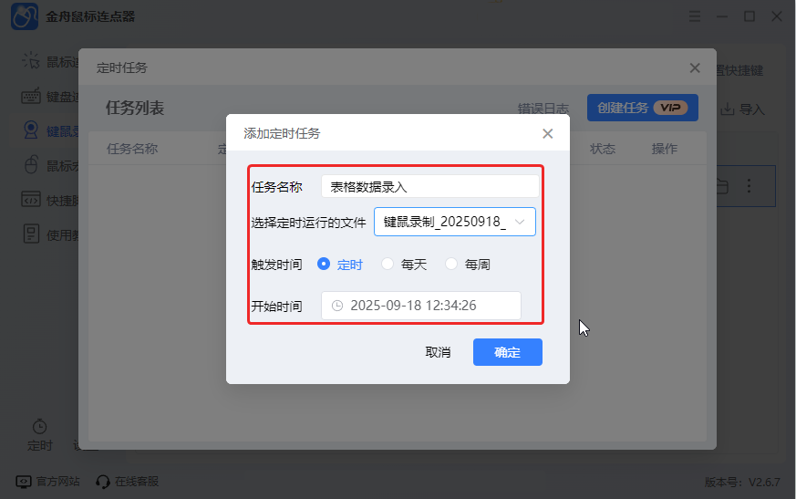This screenshot has width=796, height=499.
Task: Open the mouse macro sidebar item
Action: (51, 166)
